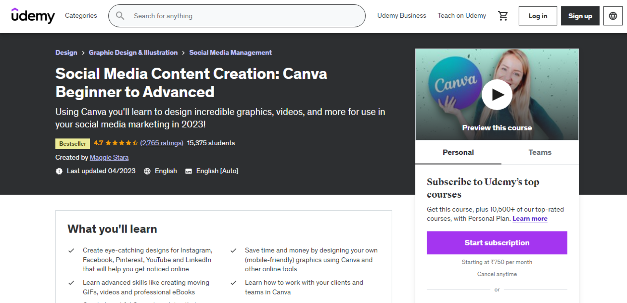Image resolution: width=627 pixels, height=303 pixels.
Task: Open language globe button in header
Action: click(613, 16)
